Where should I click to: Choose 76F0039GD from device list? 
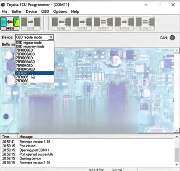coord(35,58)
